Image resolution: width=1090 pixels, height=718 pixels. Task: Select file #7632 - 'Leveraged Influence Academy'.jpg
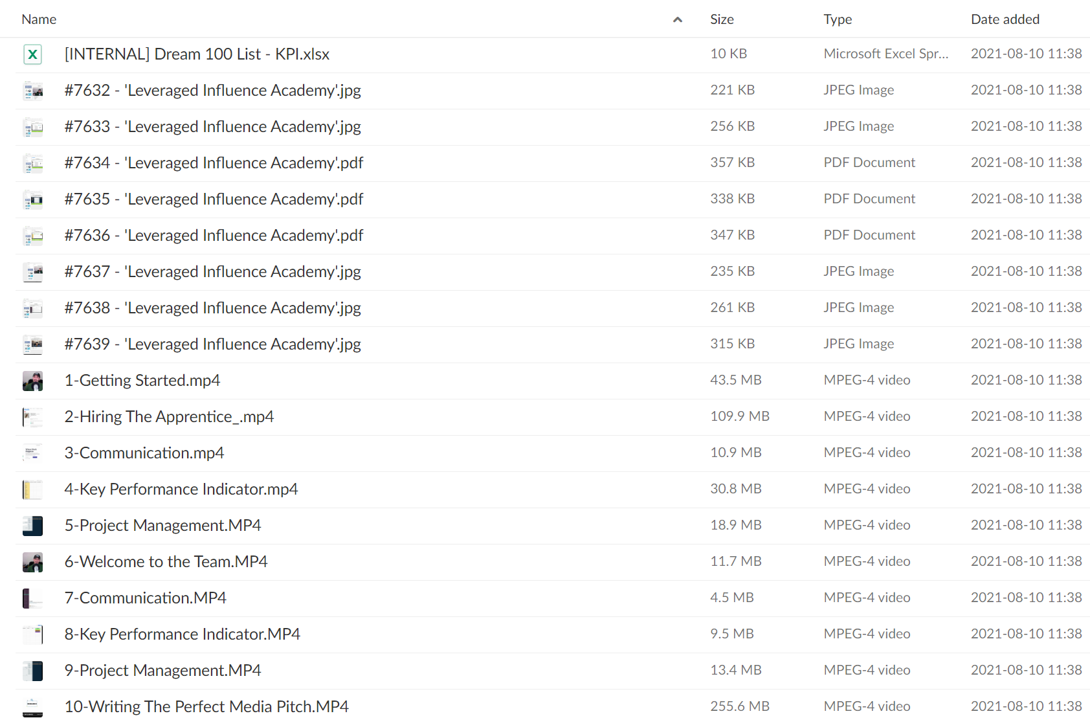[x=212, y=91]
